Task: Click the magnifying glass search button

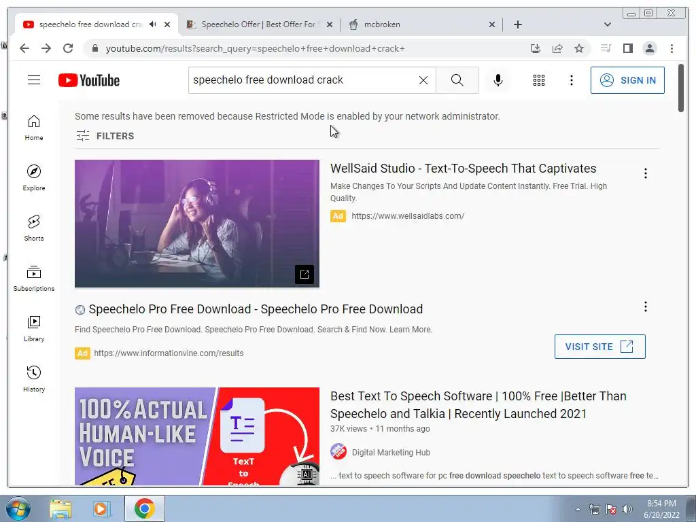Action: tap(457, 80)
